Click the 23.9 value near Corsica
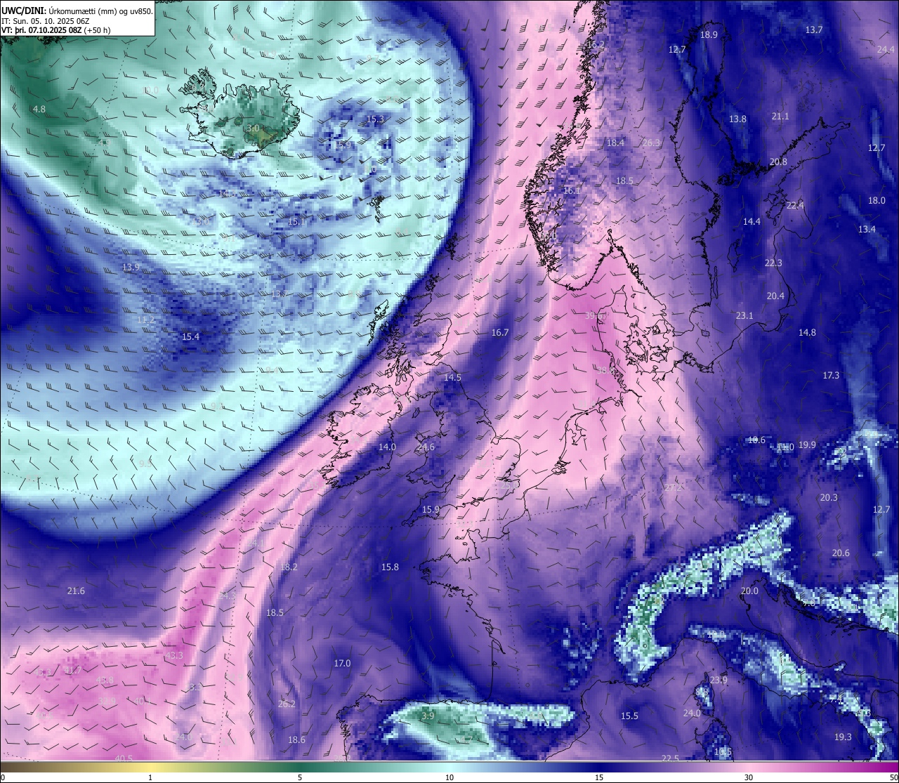 coord(718,680)
